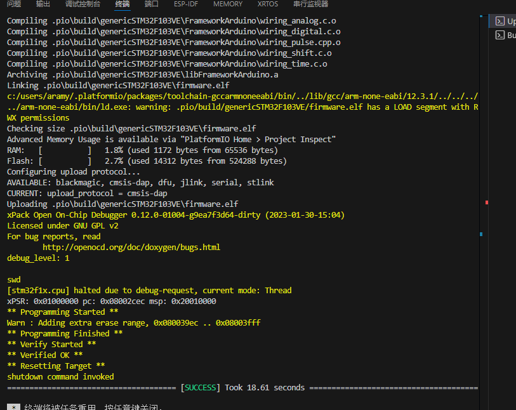Screen dimensions: 516x410
Task: Open the MEMORY panel tab
Action: 228,4
